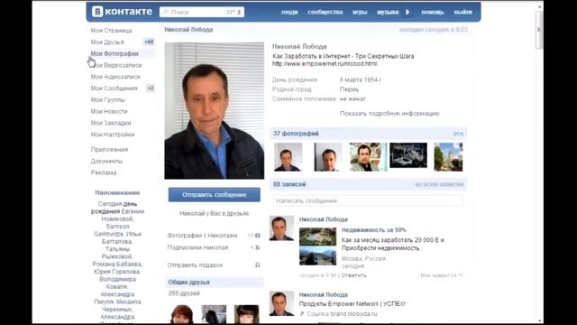Image resolution: width=577 pixels, height=325 pixels.
Task: Open Мои Группы
Action: pos(108,100)
